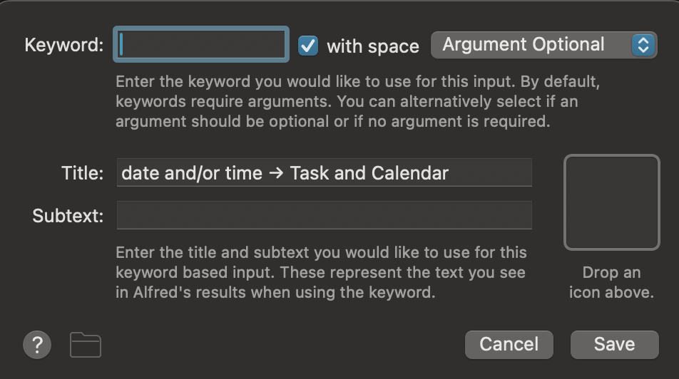This screenshot has width=679, height=379.
Task: Click "Task and Calendar" text in Title field
Action: pos(369,173)
